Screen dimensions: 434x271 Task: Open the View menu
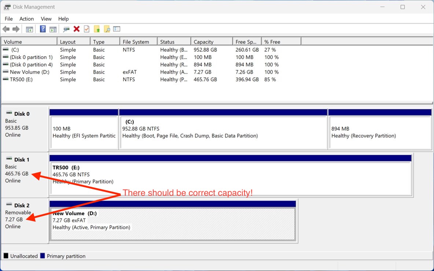46,19
